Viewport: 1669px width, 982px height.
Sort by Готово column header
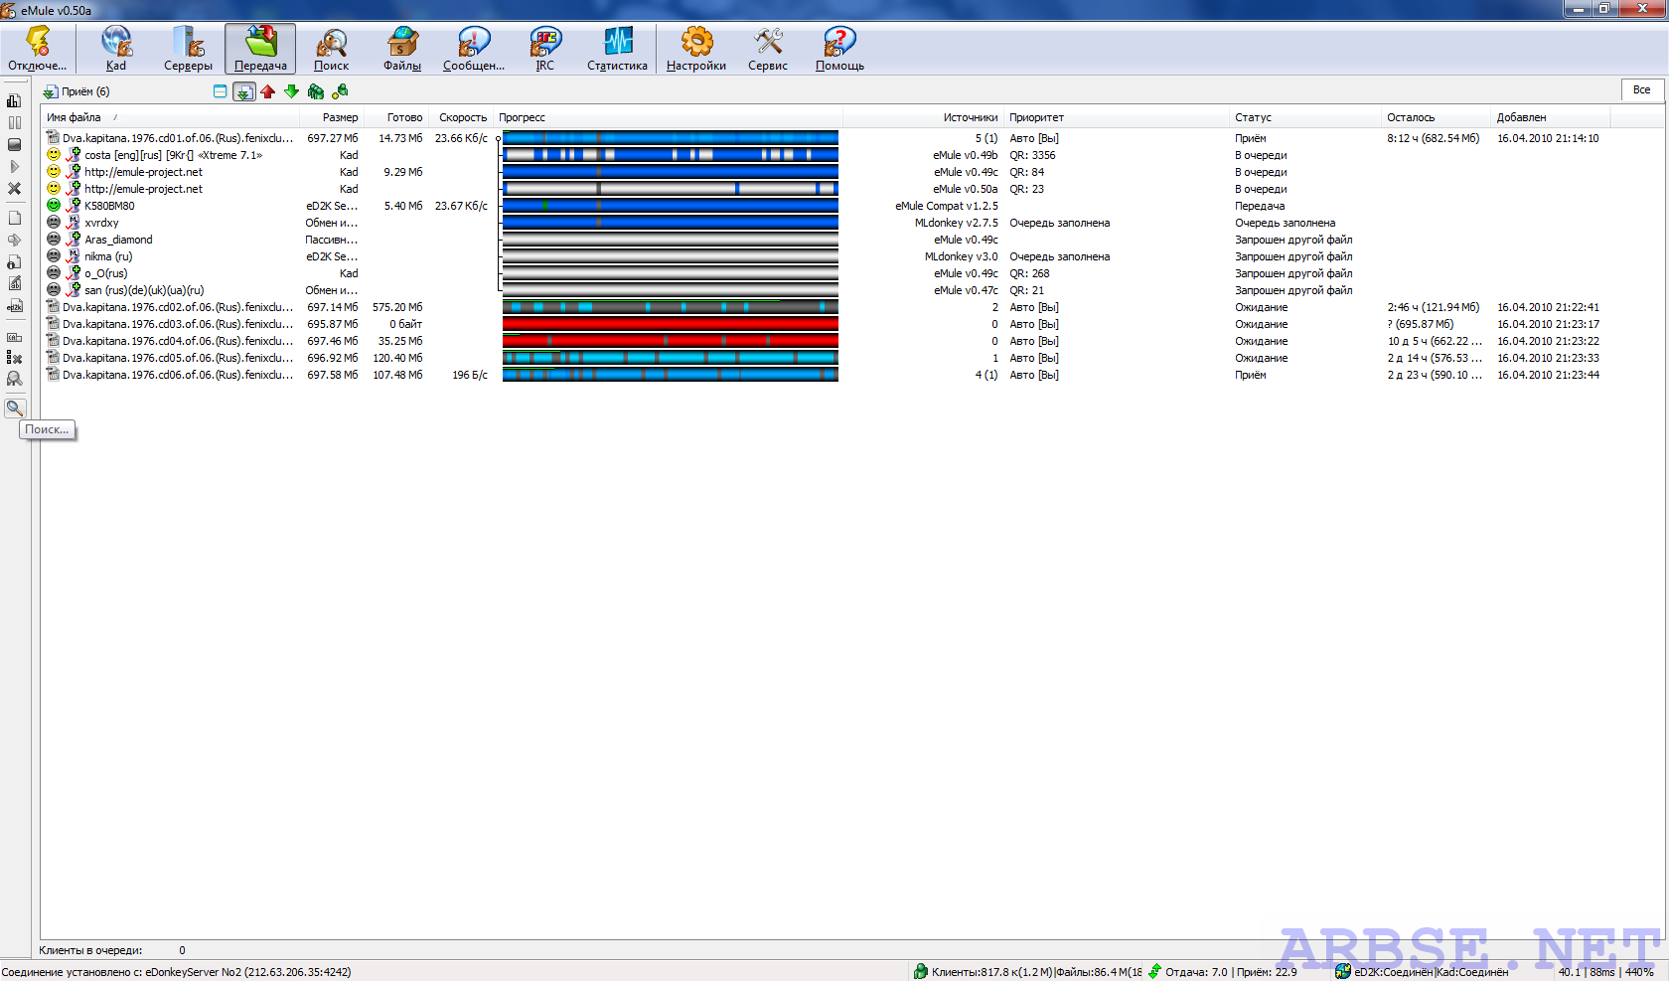click(x=394, y=117)
